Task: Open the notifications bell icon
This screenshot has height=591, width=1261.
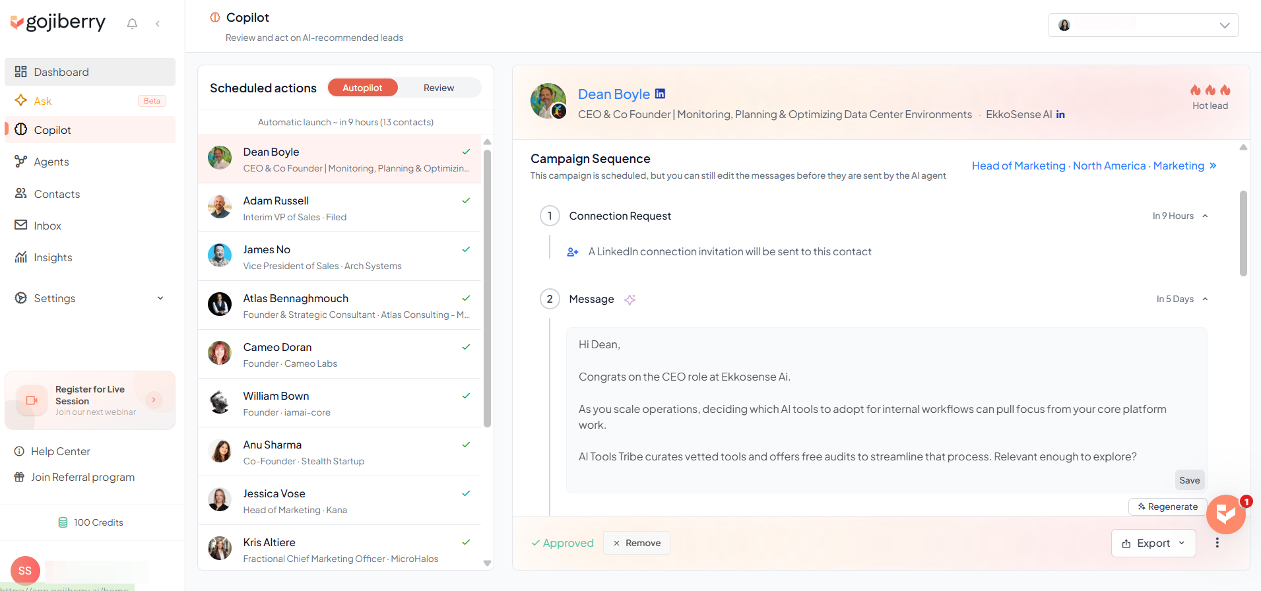Action: [x=132, y=24]
